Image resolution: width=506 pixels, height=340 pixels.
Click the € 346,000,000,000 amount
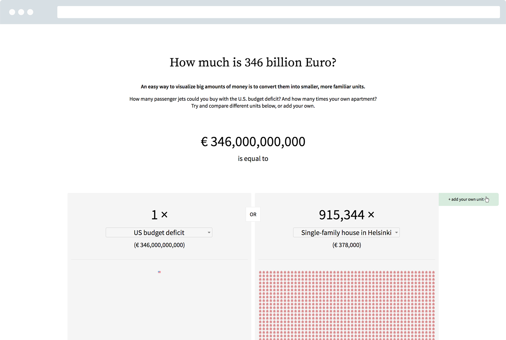pos(253,142)
